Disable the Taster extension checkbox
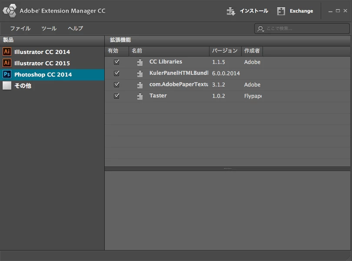 116,96
